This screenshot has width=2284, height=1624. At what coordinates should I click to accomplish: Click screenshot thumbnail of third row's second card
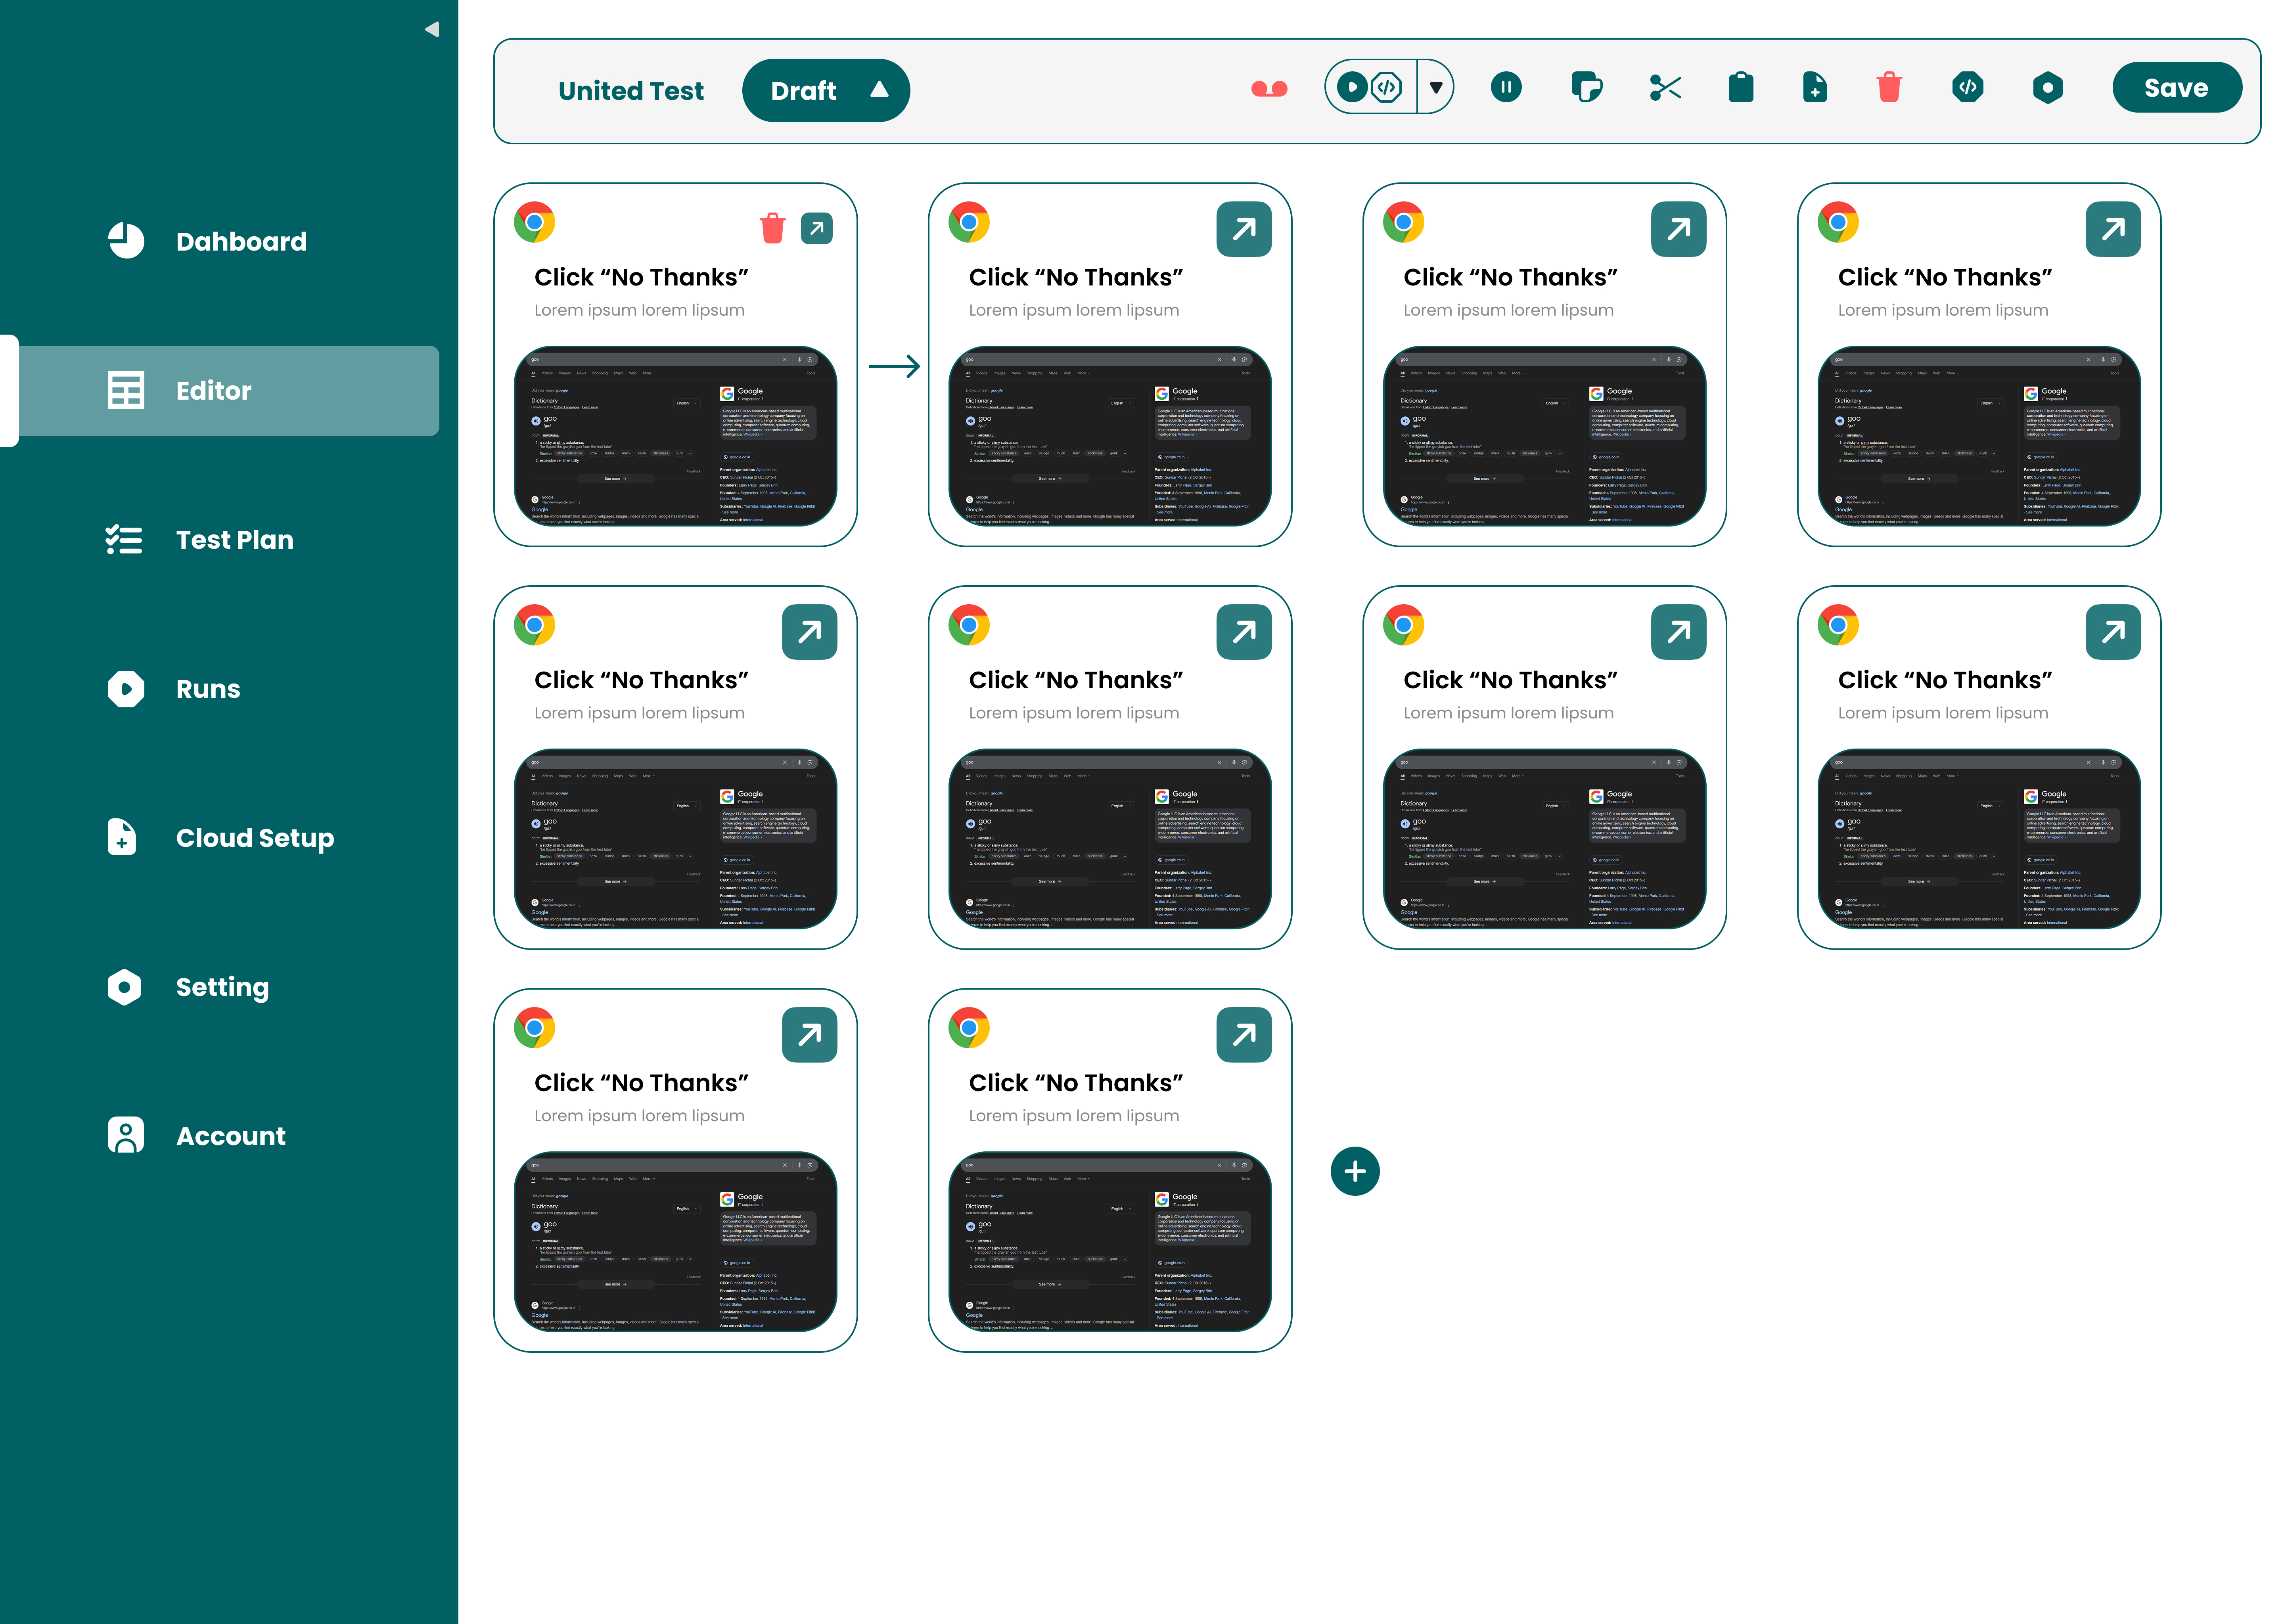point(1110,1242)
